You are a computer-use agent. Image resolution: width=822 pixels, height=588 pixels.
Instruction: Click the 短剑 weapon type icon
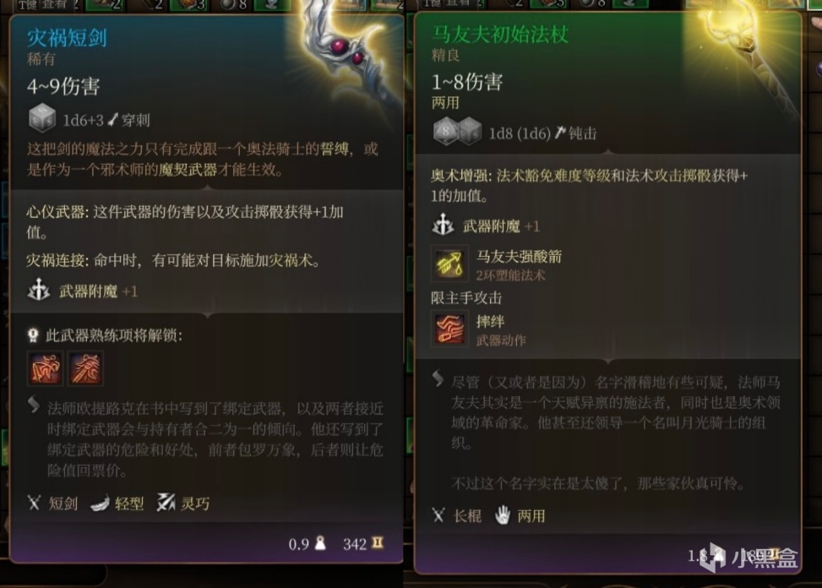point(34,503)
